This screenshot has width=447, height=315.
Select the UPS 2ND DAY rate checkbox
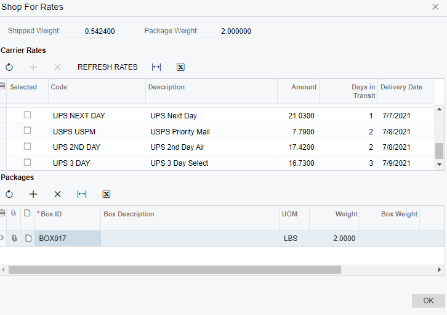27,146
